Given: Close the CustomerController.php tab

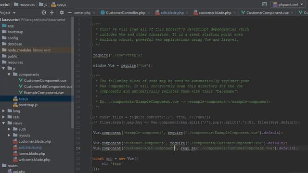Looking at the screenshot, I should click(x=149, y=13).
